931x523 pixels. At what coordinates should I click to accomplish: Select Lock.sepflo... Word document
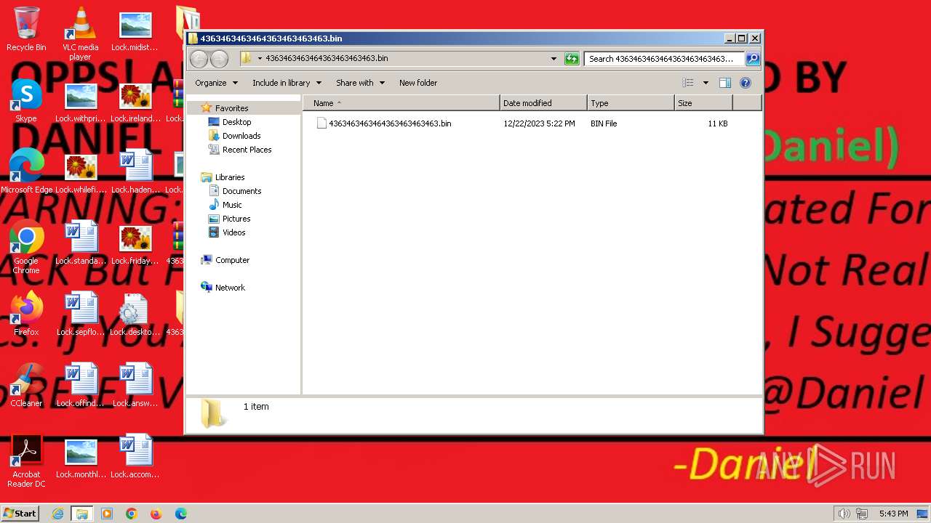pyautogui.click(x=81, y=315)
